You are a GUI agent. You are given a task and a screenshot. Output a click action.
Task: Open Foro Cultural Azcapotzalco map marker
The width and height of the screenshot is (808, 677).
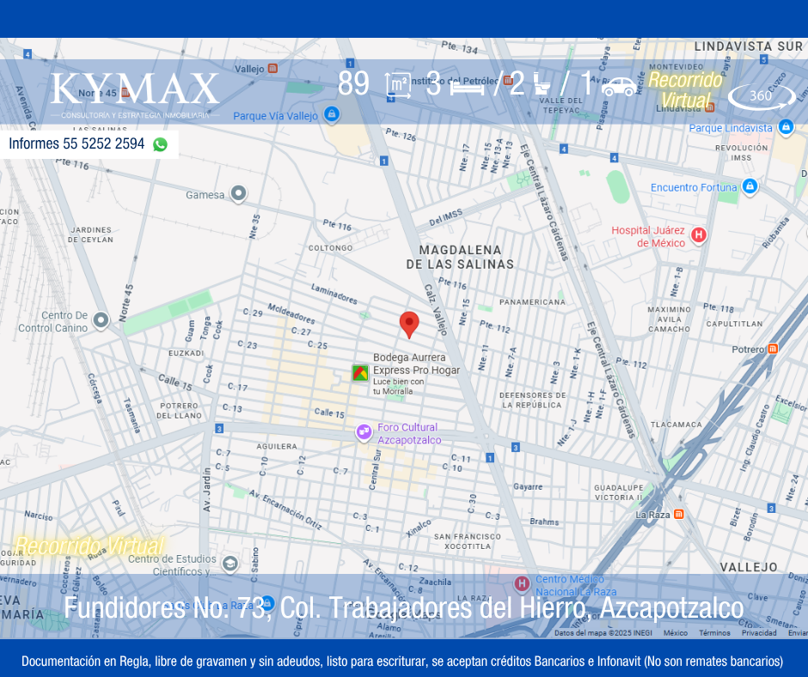point(364,431)
